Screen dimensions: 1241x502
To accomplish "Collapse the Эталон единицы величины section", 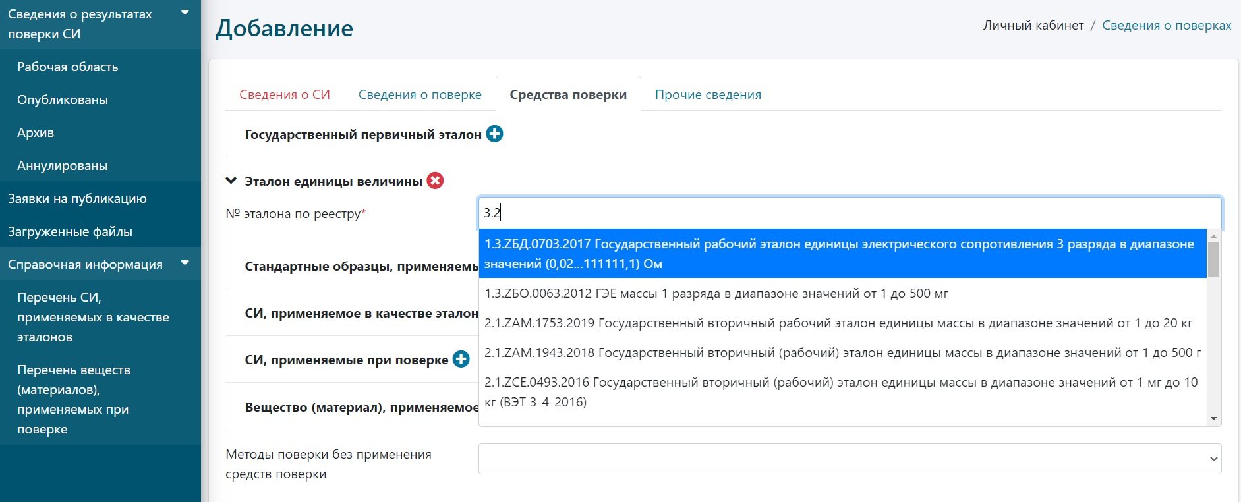I will 231,181.
